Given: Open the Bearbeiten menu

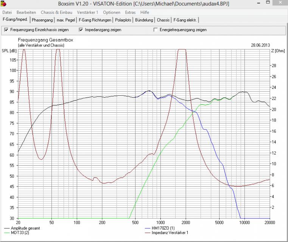Looking at the screenshot, I should [26, 12].
